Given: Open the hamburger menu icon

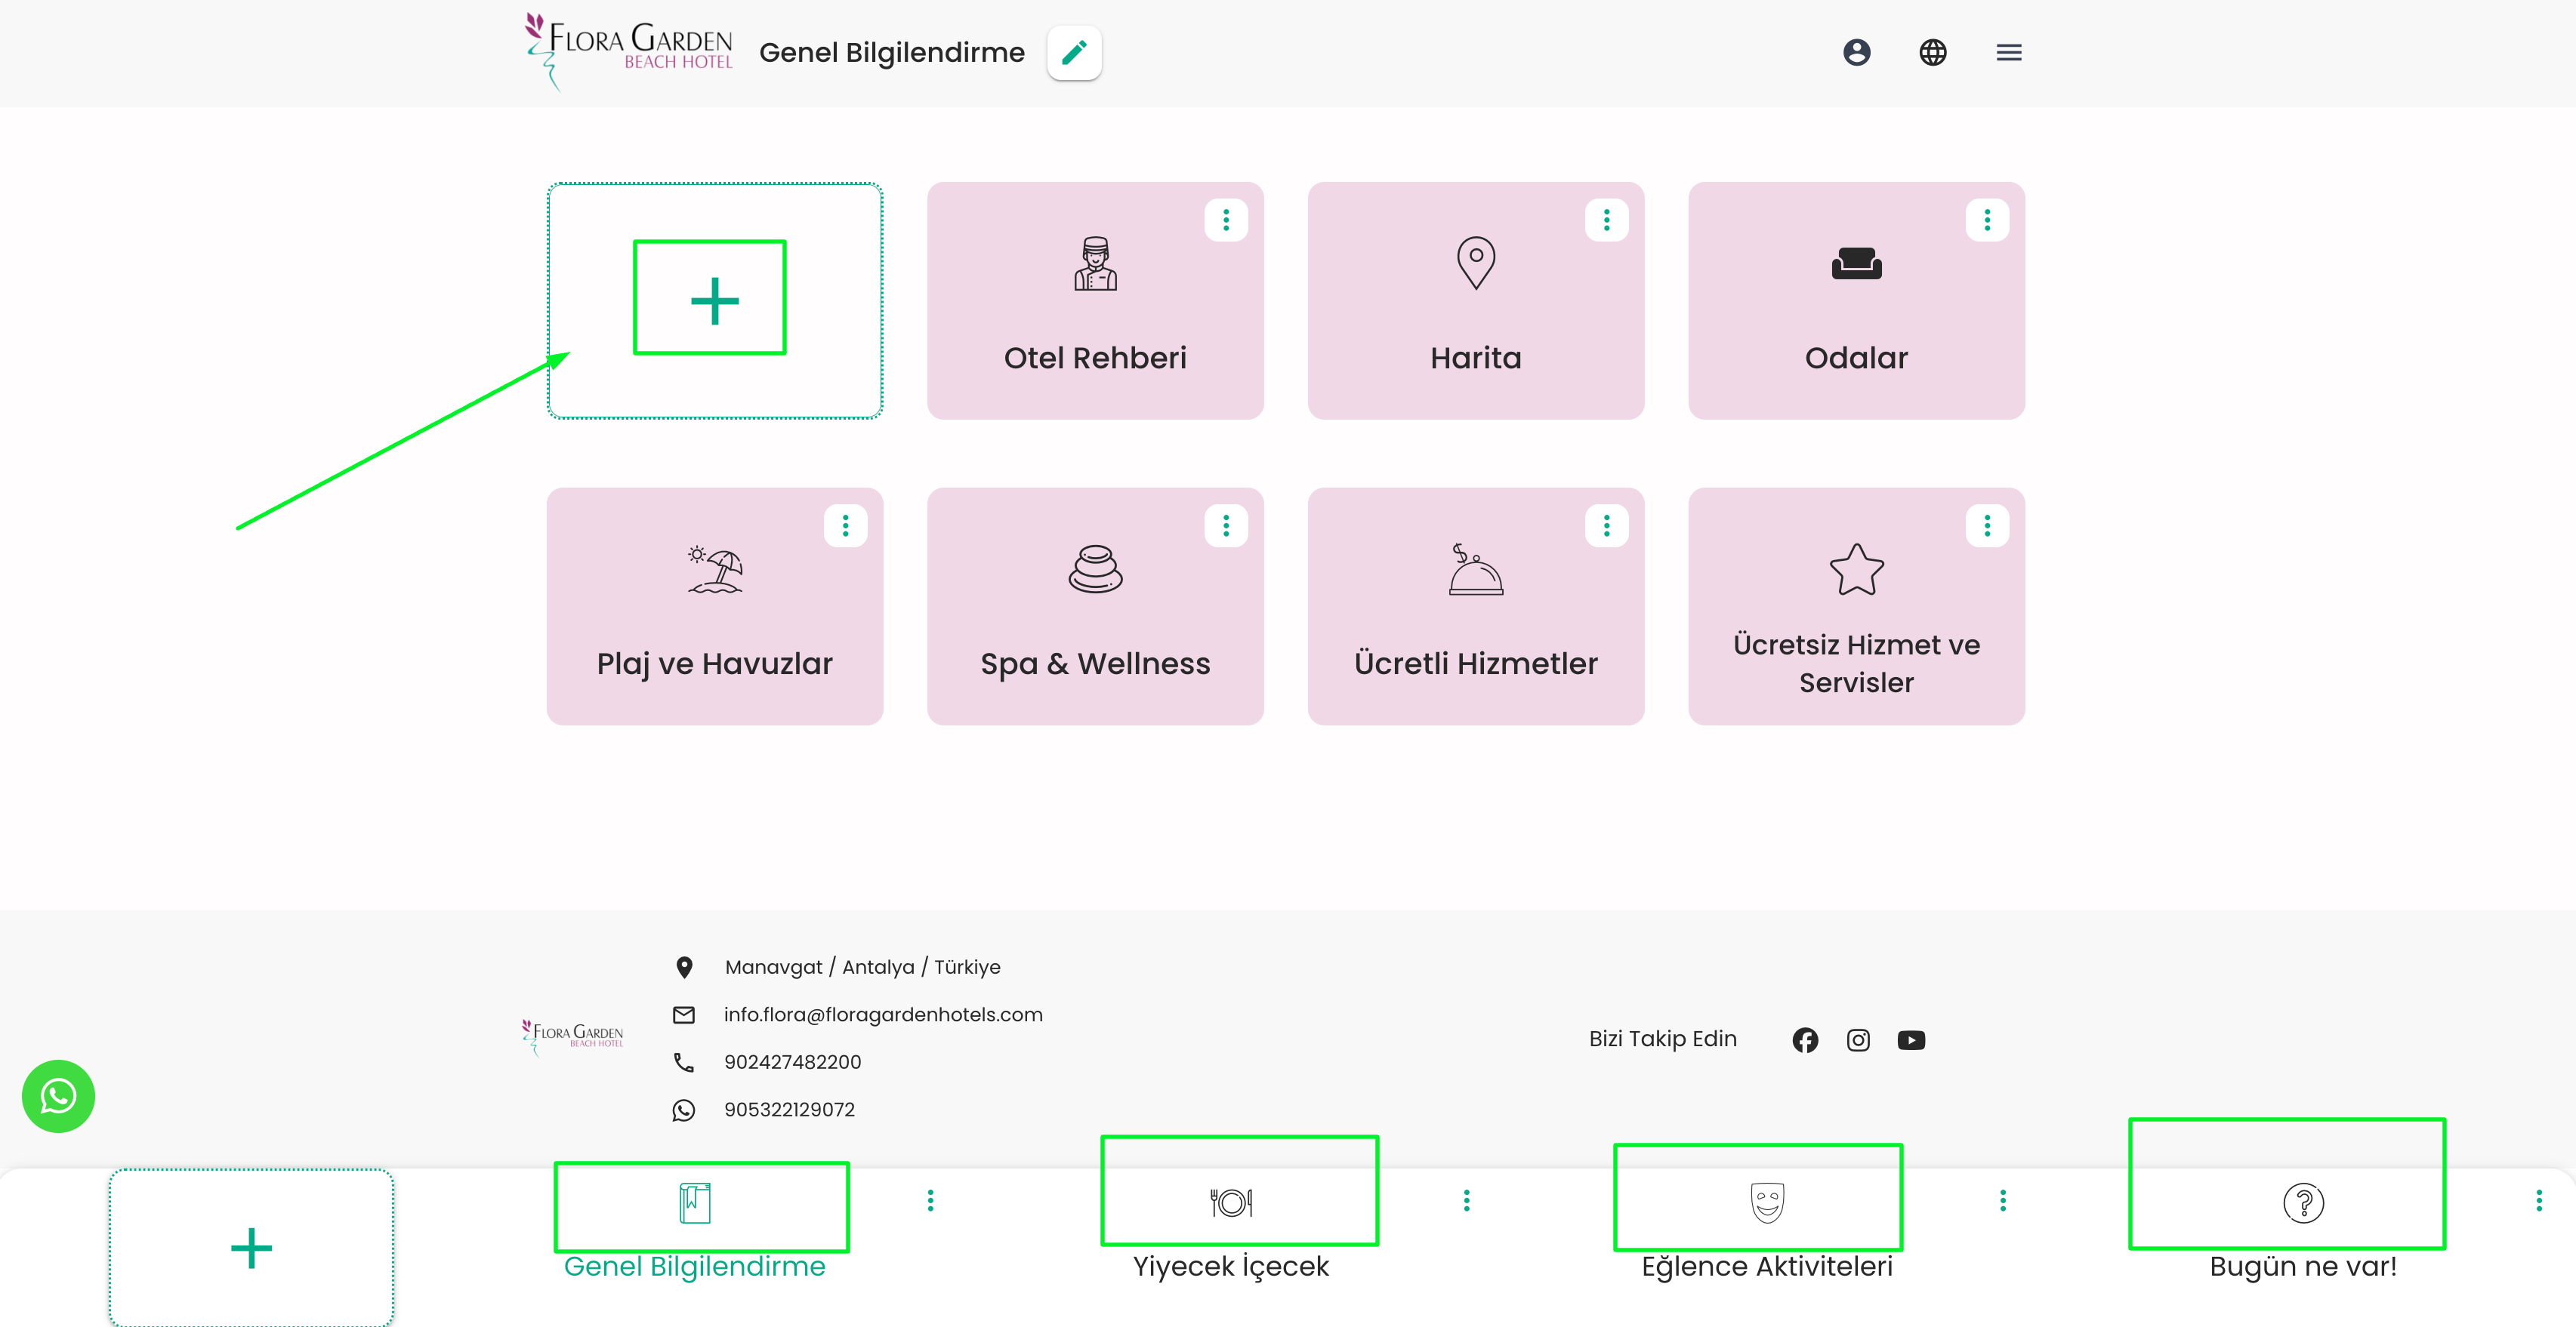Looking at the screenshot, I should [x=2008, y=53].
